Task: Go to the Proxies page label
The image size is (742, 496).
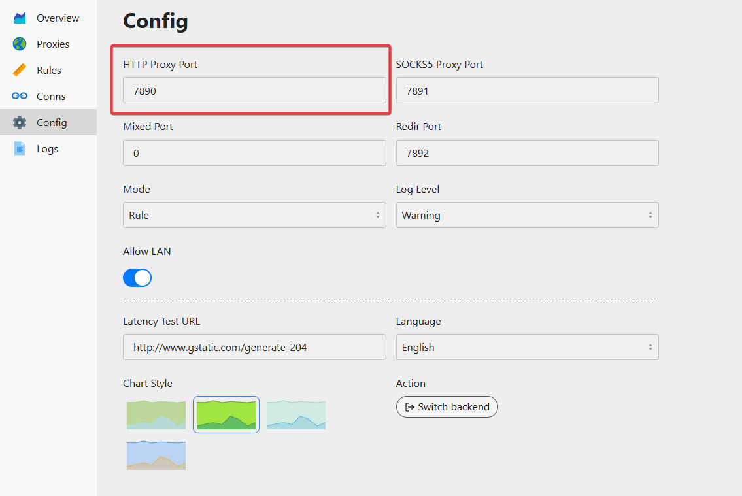Action: click(x=53, y=44)
